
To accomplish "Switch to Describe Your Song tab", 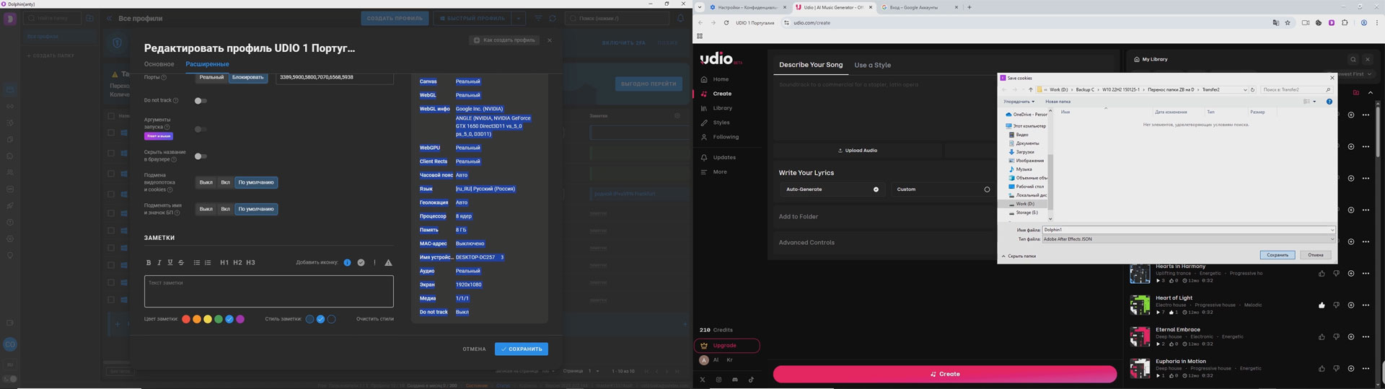I will click(x=811, y=65).
